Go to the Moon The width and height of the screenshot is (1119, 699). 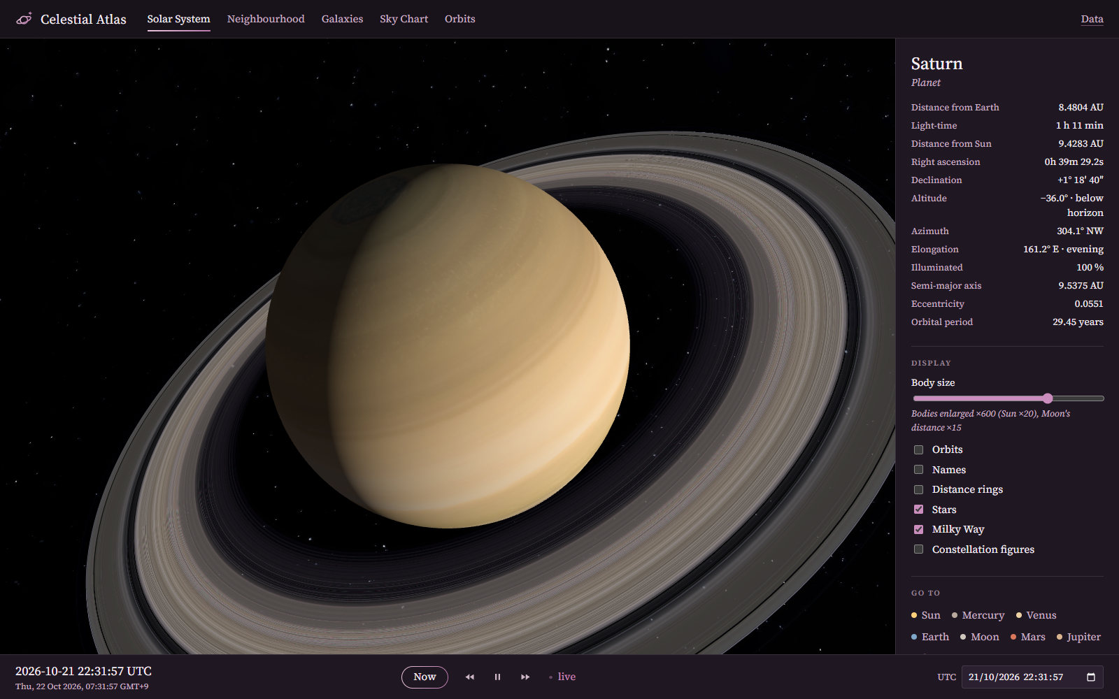(x=979, y=637)
